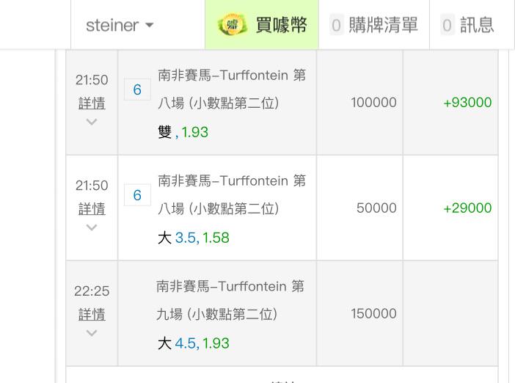Image resolution: width=515 pixels, height=383 pixels.
Task: Click 詳情 link for the 50000 bet
Action: (x=92, y=208)
